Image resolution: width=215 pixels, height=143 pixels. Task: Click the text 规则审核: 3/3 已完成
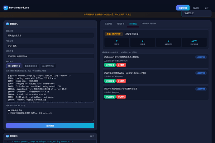(110, 53)
